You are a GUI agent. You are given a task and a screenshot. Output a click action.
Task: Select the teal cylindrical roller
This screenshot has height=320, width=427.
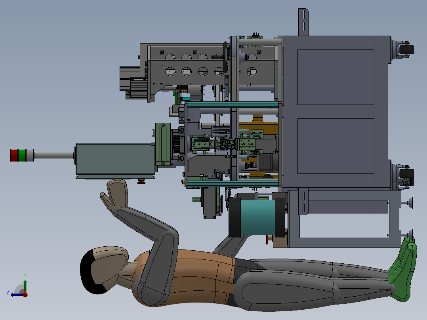click(x=257, y=218)
